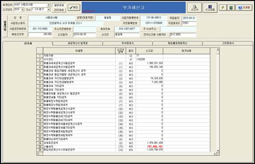The height and width of the screenshot is (164, 255).
Task: Switch to the 세금계산서 합계표 tab
Action: (x=78, y=43)
